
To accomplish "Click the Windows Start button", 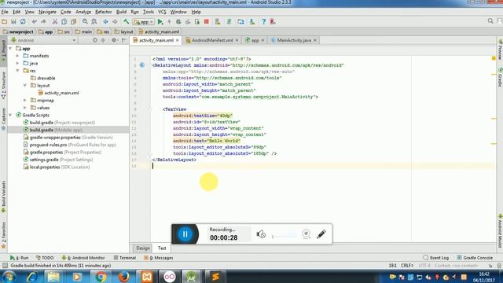I will [9, 277].
